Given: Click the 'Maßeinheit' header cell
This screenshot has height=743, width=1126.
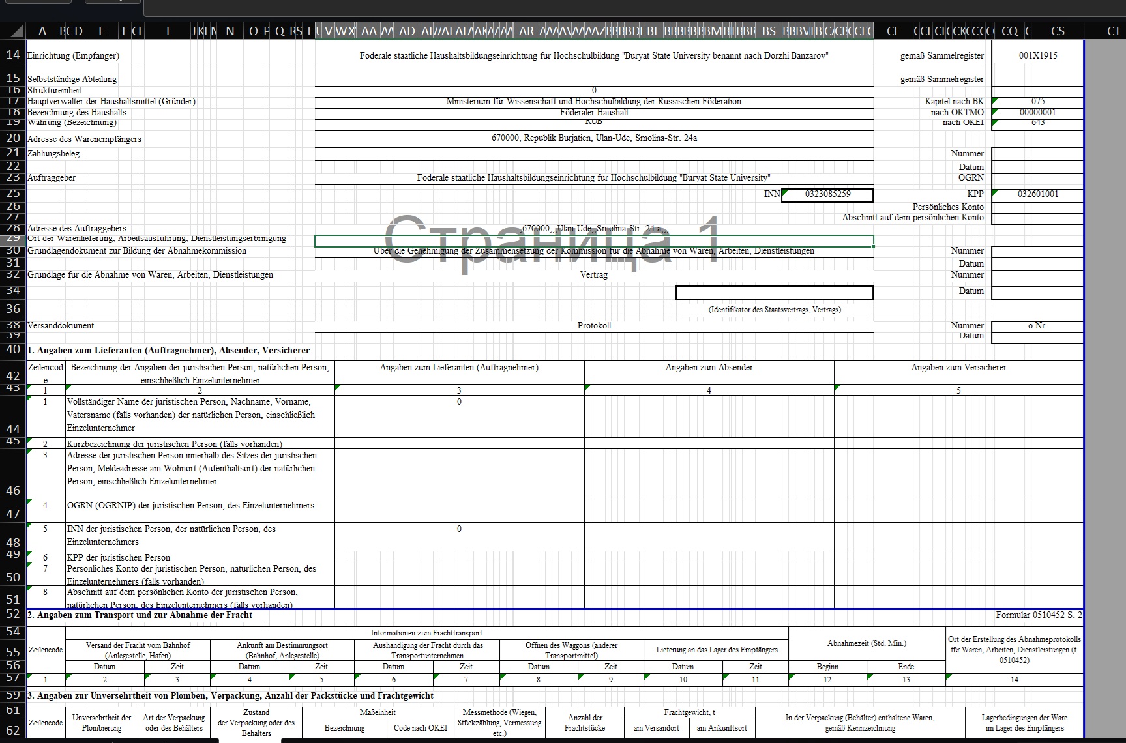Looking at the screenshot, I should click(x=378, y=712).
